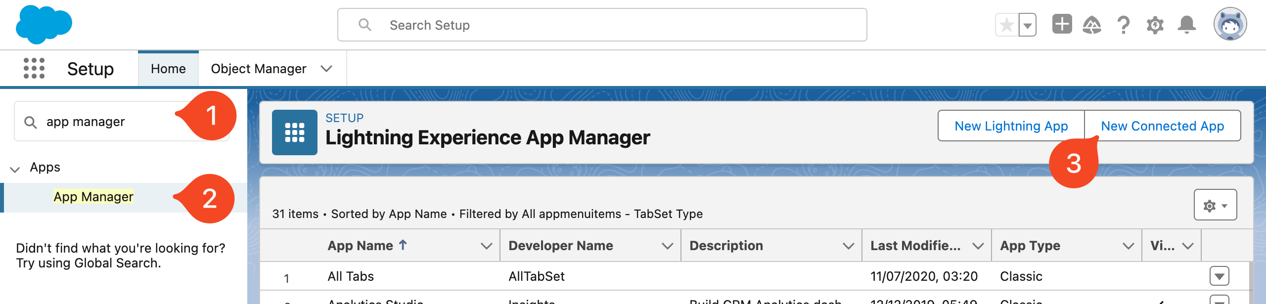Click the Trailhead guidance icon
The height and width of the screenshot is (304, 1266).
(1092, 25)
